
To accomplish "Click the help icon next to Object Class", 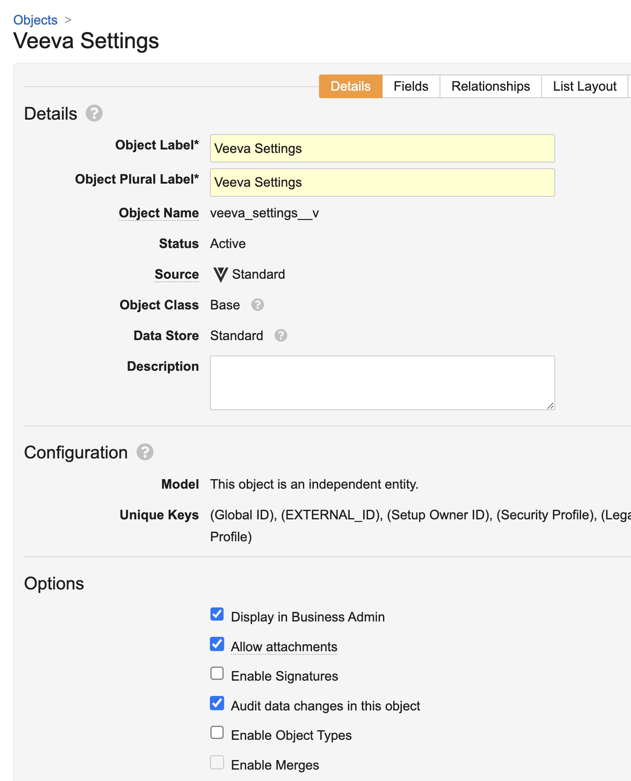I will click(258, 305).
